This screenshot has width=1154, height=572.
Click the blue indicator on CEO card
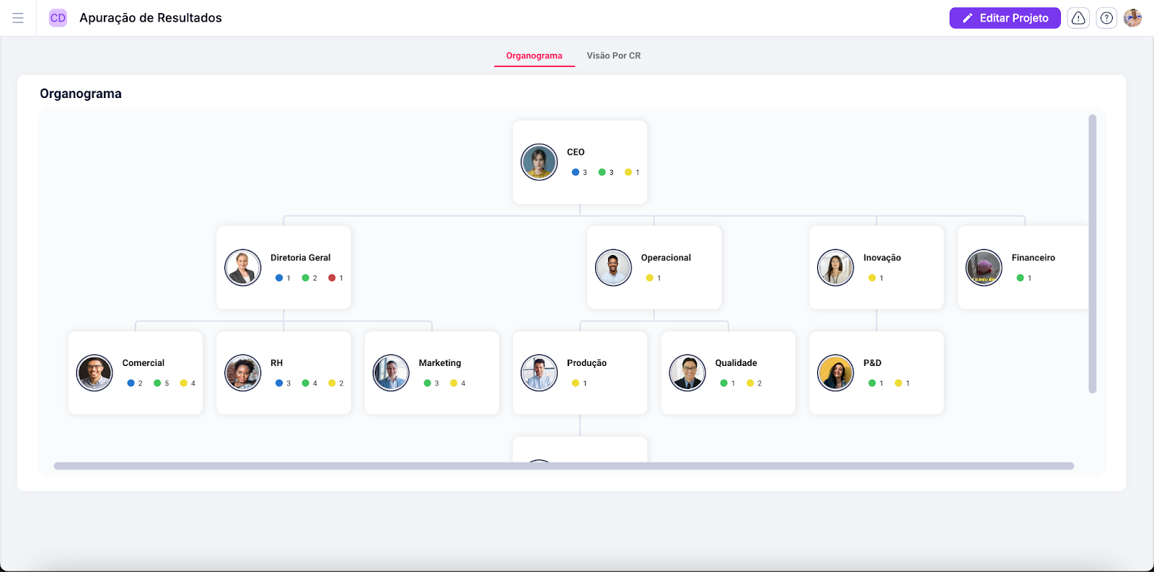[576, 172]
